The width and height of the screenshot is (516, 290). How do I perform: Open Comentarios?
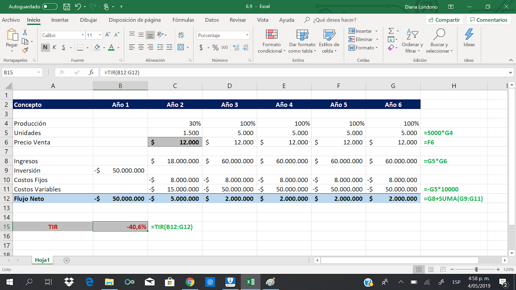489,19
